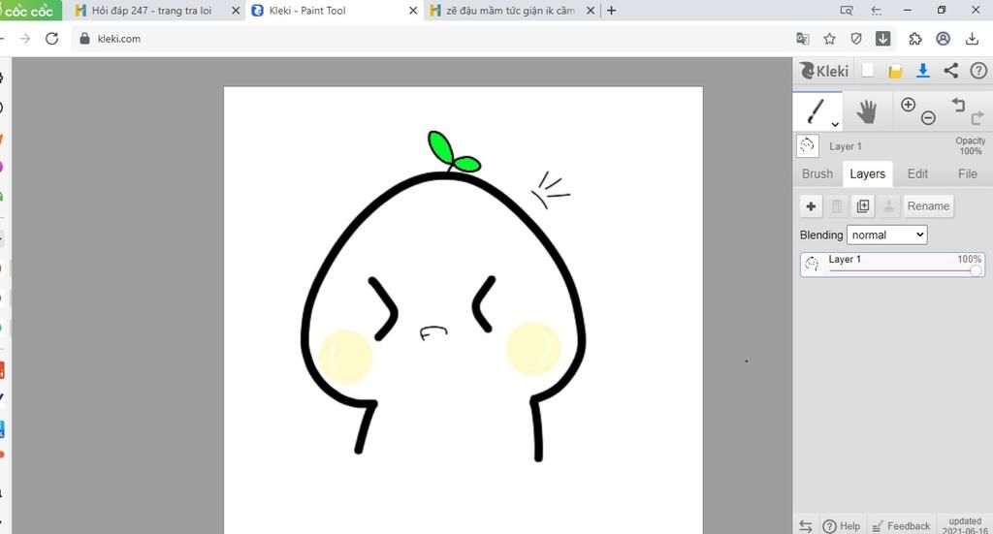Click the title bar search tabs icon
993x534 pixels.
click(846, 10)
